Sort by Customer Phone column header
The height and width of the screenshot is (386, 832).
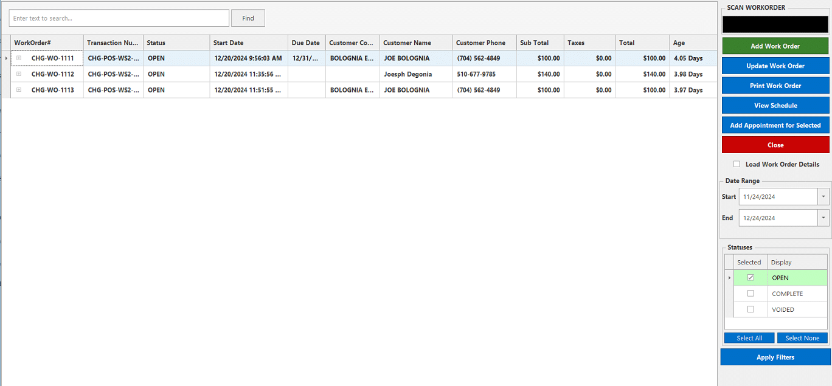[485, 43]
